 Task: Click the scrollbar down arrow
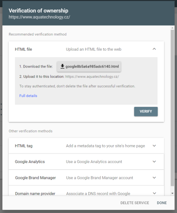click(172, 193)
